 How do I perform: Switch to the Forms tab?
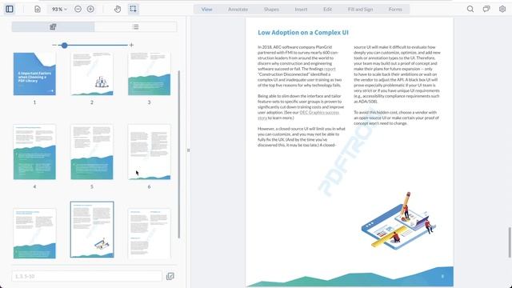click(395, 9)
